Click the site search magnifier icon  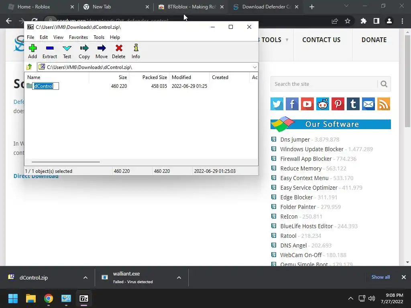point(384,84)
